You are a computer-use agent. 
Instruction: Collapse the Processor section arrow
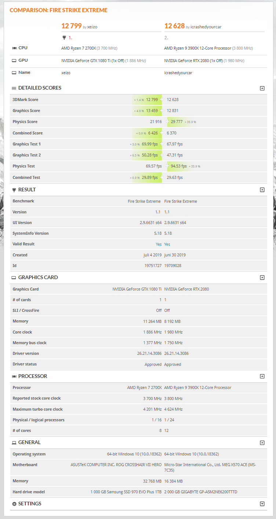[x=262, y=376]
